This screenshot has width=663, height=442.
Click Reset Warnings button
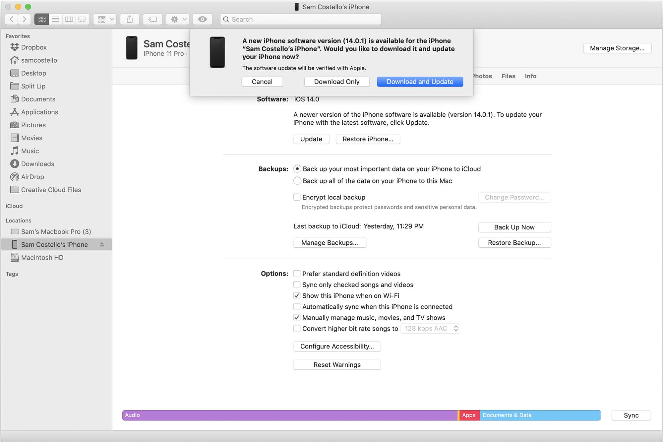[337, 365]
